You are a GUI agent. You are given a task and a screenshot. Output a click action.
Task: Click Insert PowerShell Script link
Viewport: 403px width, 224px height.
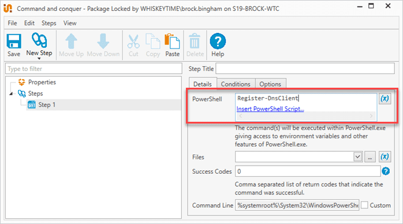click(x=270, y=109)
